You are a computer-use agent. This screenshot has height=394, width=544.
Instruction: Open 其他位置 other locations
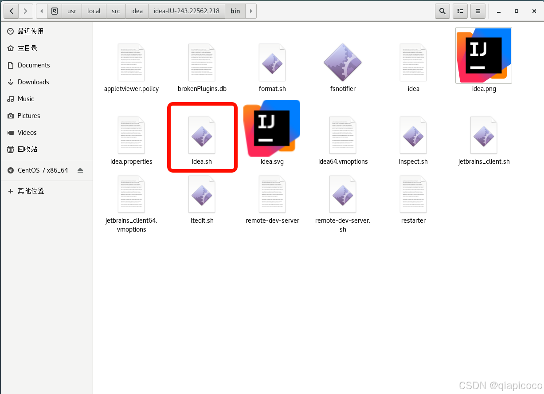point(47,191)
